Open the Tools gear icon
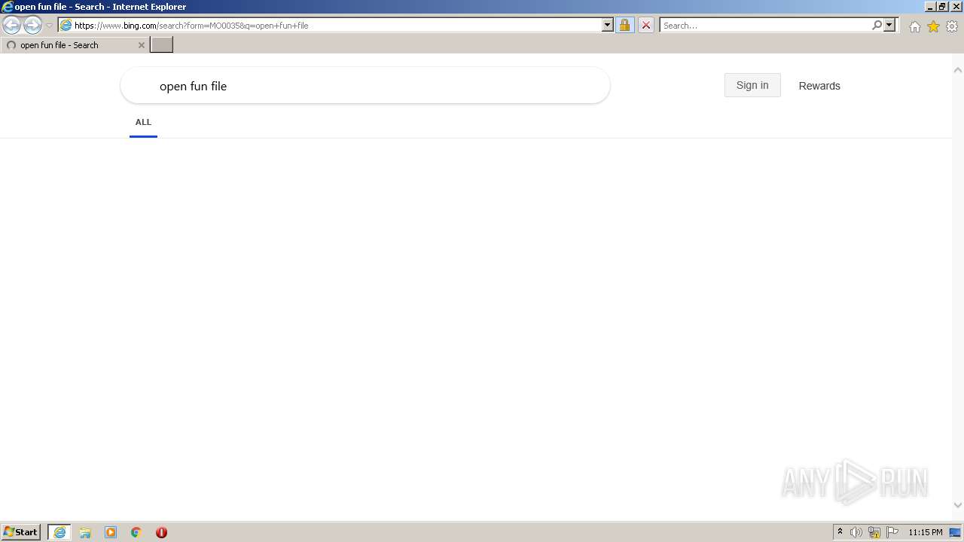The image size is (964, 542). 952,26
